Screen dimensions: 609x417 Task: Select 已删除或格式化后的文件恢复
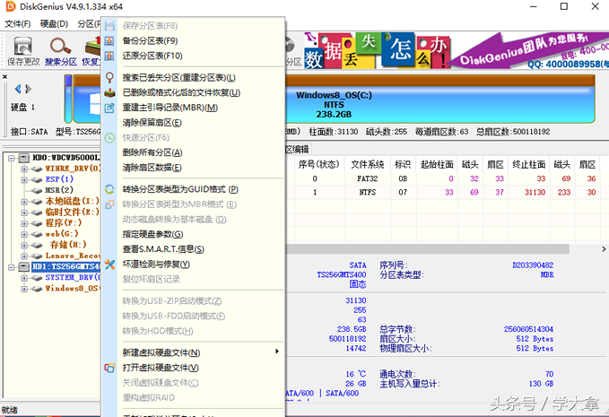(194, 92)
